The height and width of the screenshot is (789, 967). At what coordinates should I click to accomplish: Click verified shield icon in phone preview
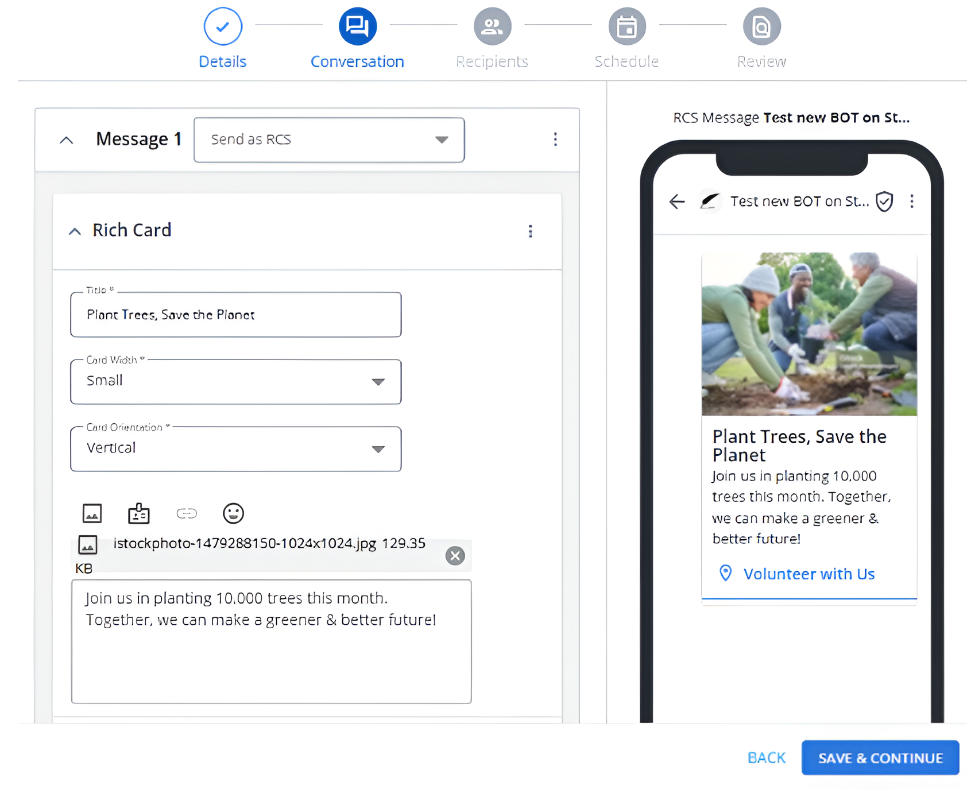pos(884,202)
